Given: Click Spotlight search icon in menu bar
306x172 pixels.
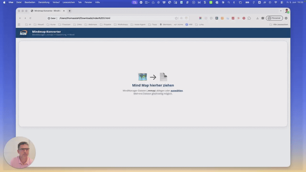Looking at the screenshot, I should pyautogui.click(x=229, y=2).
